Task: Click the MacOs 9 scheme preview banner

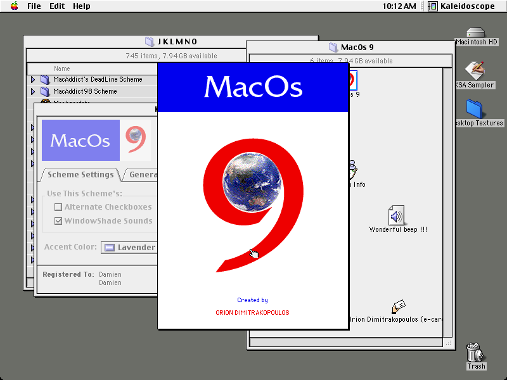Action: [x=96, y=140]
